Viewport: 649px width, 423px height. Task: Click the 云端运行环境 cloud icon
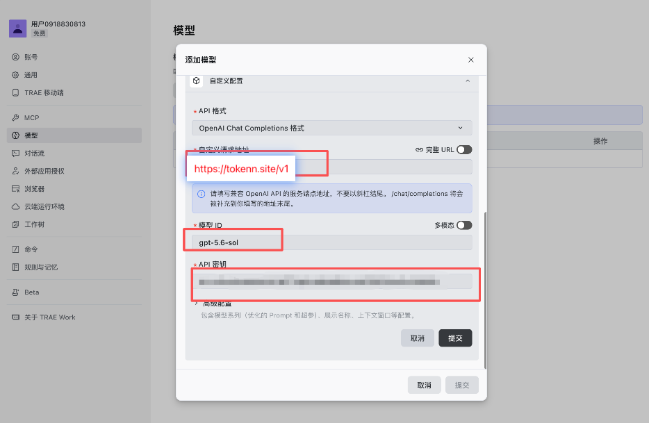point(15,206)
